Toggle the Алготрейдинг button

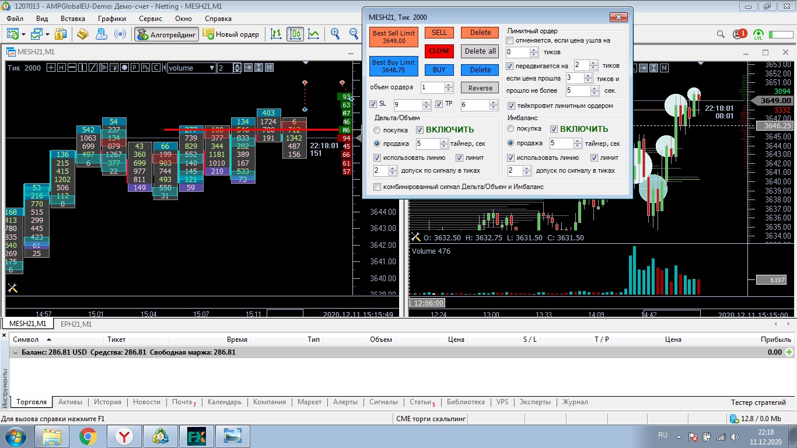point(167,34)
